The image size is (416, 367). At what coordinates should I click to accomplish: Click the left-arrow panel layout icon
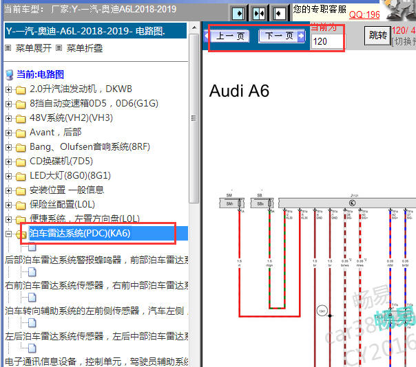[279, 13]
